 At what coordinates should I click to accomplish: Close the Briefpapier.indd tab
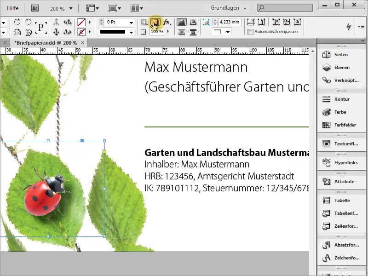[83, 42]
